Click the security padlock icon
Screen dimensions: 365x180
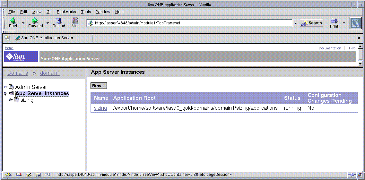pos(359,175)
